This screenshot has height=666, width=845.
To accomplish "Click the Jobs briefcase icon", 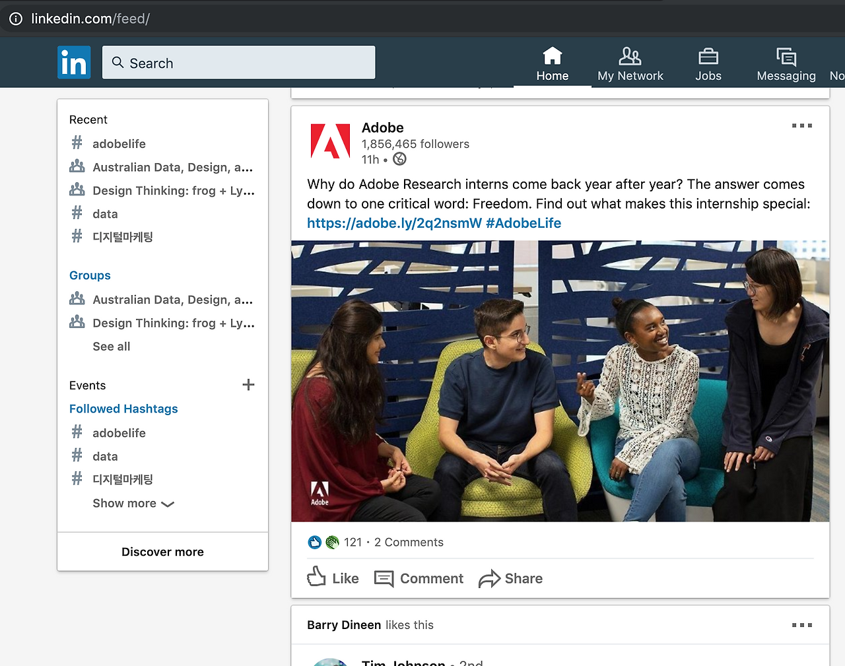I will (708, 56).
